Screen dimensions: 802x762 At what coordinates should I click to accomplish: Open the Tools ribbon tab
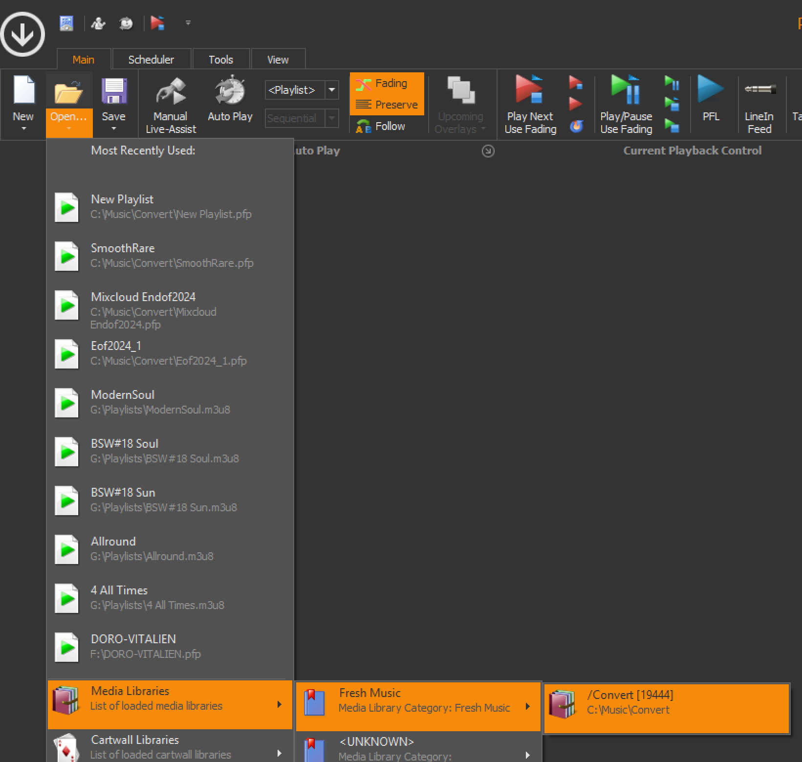[220, 60]
